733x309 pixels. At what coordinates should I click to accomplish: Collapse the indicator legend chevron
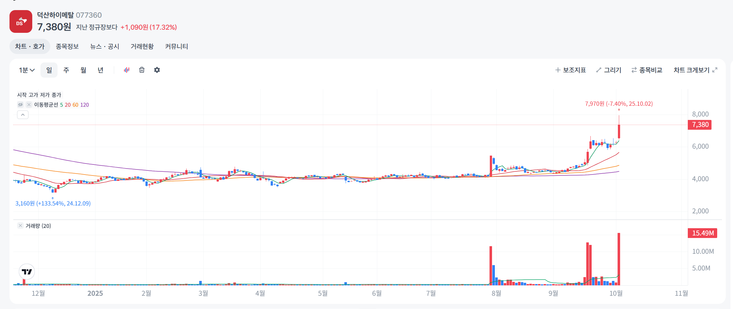(23, 115)
